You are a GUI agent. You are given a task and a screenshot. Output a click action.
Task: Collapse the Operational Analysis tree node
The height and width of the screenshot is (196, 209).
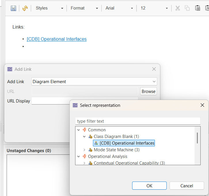78,156
